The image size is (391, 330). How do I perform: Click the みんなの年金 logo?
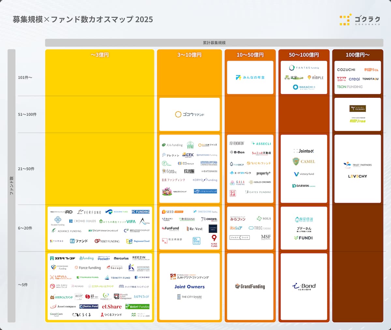[250, 78]
